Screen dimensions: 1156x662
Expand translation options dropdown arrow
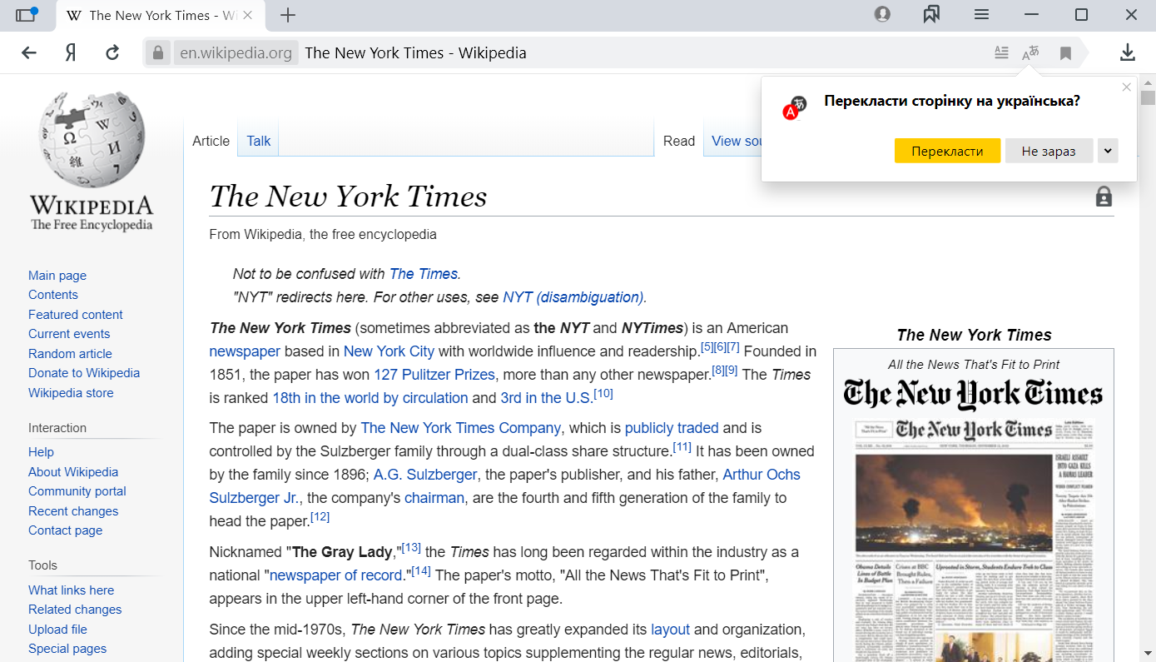click(x=1108, y=151)
